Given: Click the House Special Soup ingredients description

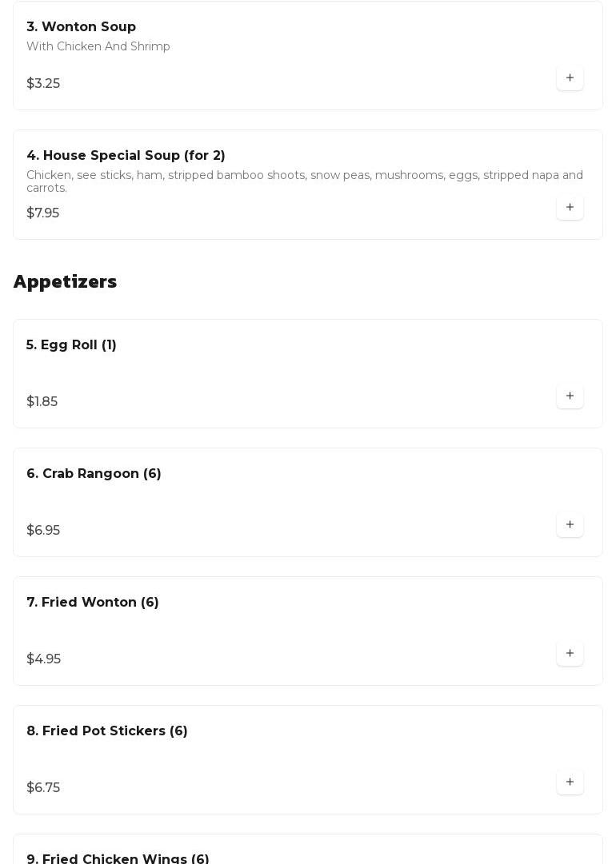Looking at the screenshot, I should pos(304,181).
